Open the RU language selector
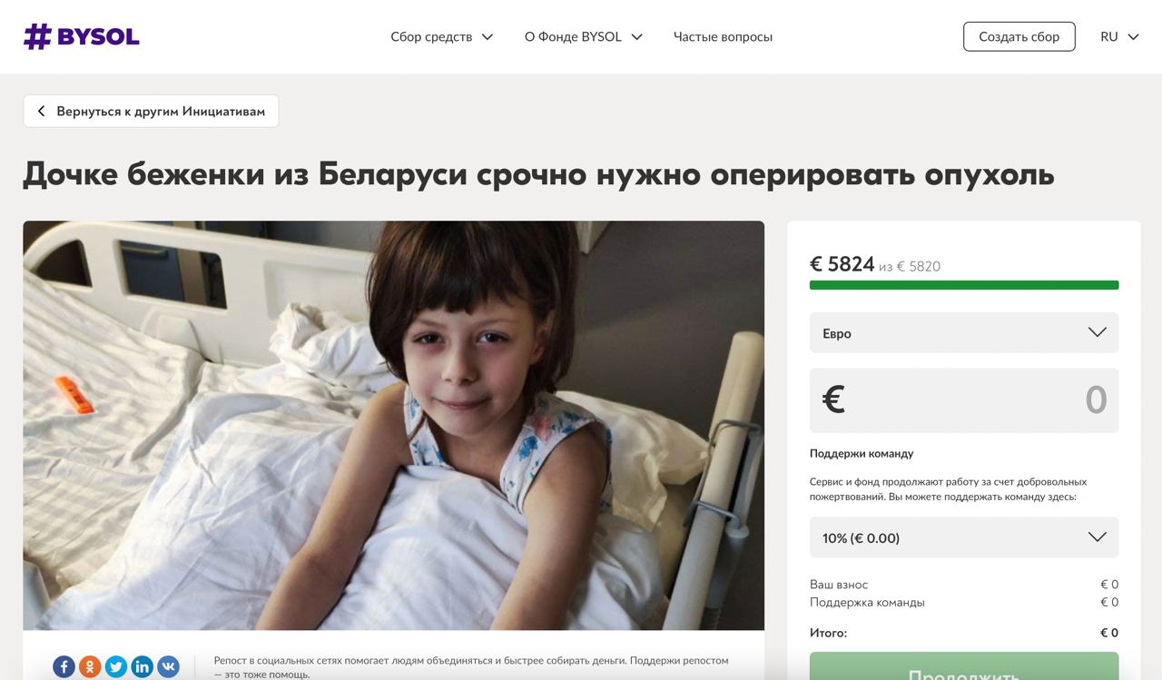The image size is (1162, 680). coord(1119,36)
